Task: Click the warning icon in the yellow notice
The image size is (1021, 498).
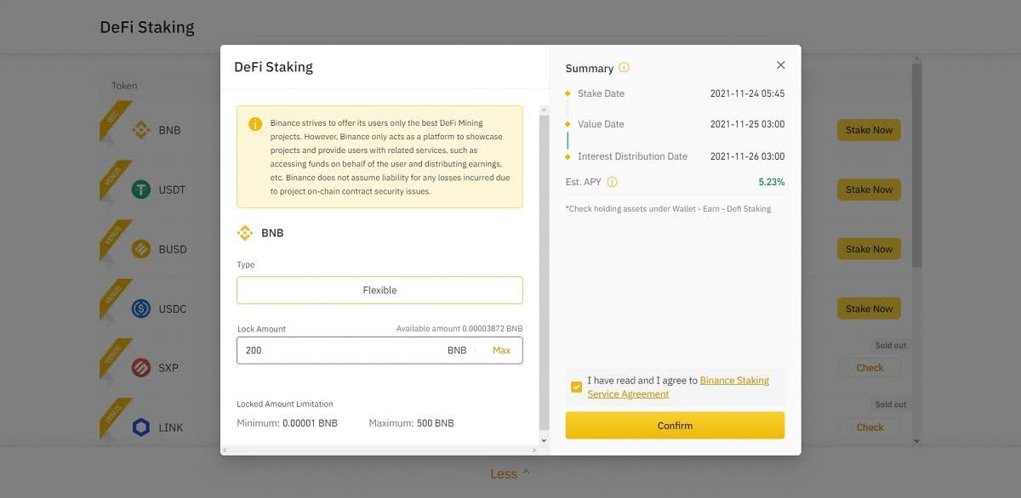Action: [x=255, y=124]
